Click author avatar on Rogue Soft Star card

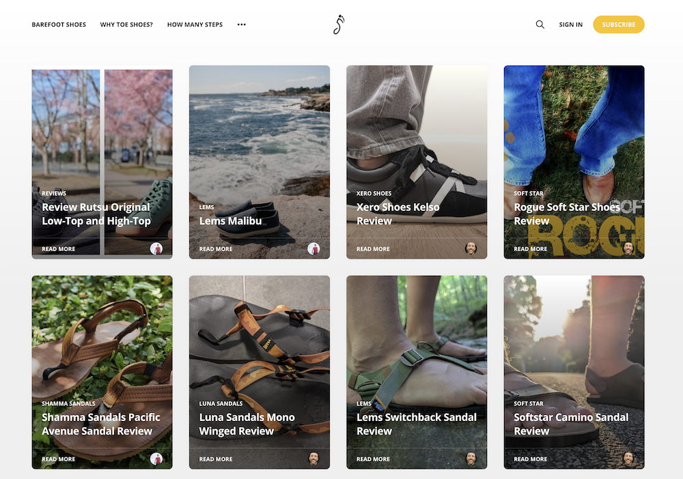click(628, 248)
